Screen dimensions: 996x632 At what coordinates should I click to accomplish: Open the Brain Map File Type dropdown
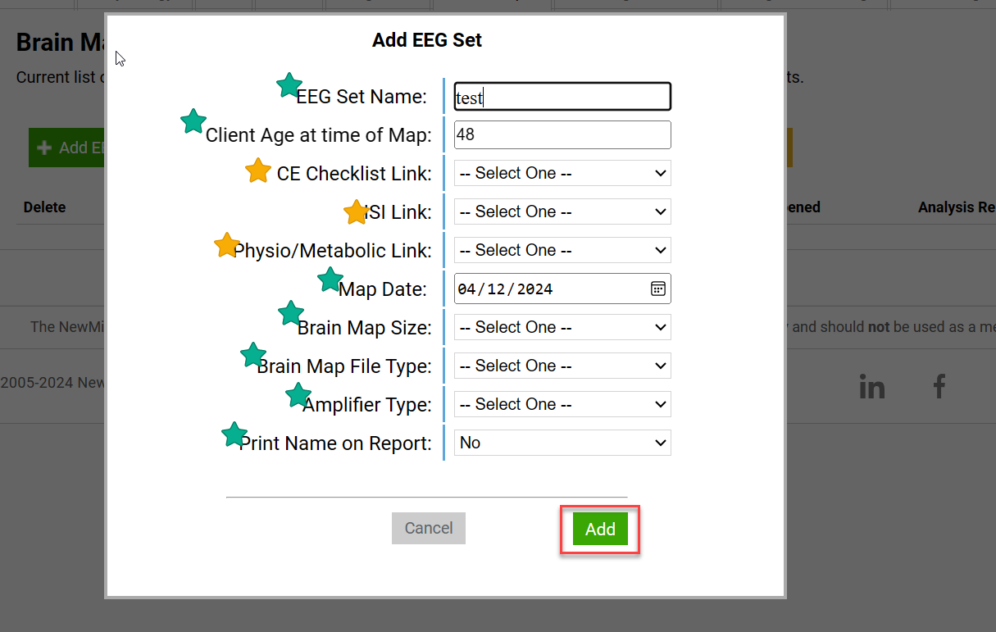coord(562,366)
